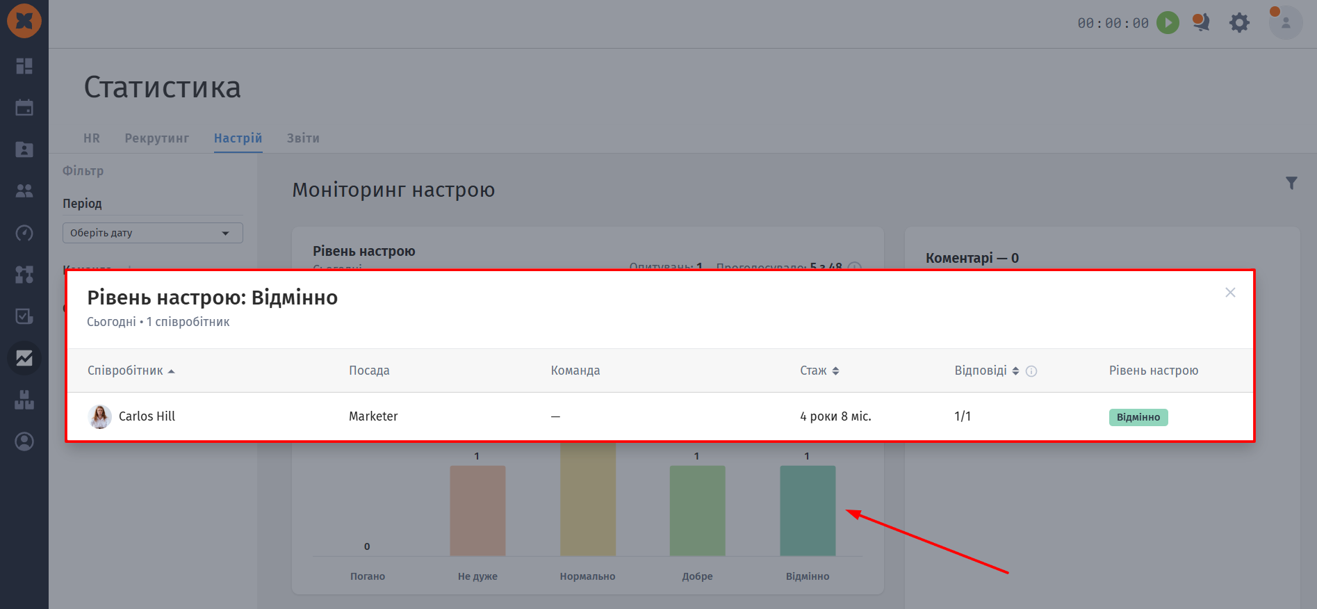Switch to the Рекрутинг tab
The width and height of the screenshot is (1317, 609).
(157, 138)
